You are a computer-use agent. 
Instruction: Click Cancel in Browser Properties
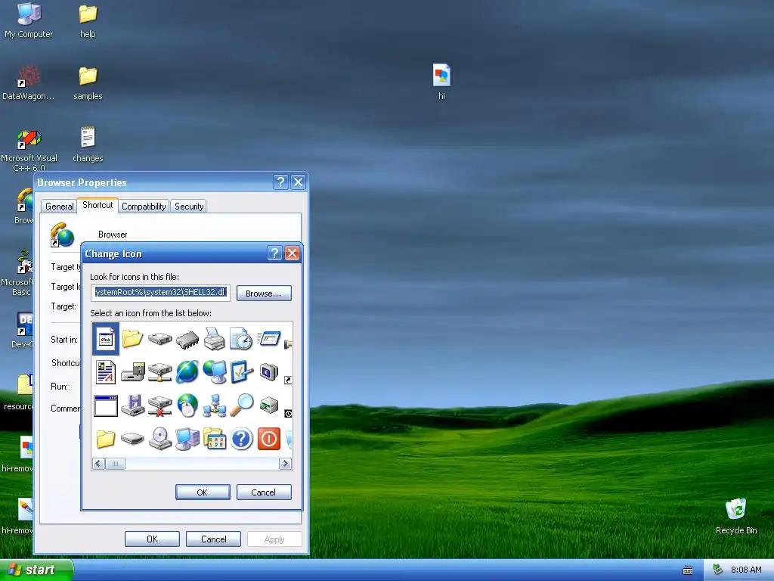pyautogui.click(x=213, y=539)
